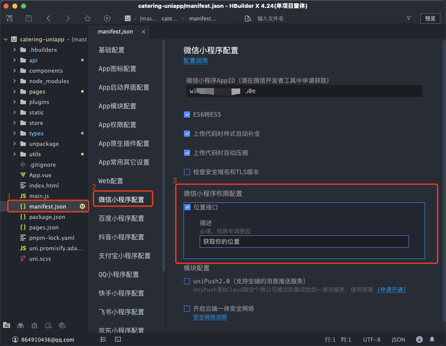
Task: Toggle 上传代码时自动压缩 checkbox
Action: coord(187,153)
